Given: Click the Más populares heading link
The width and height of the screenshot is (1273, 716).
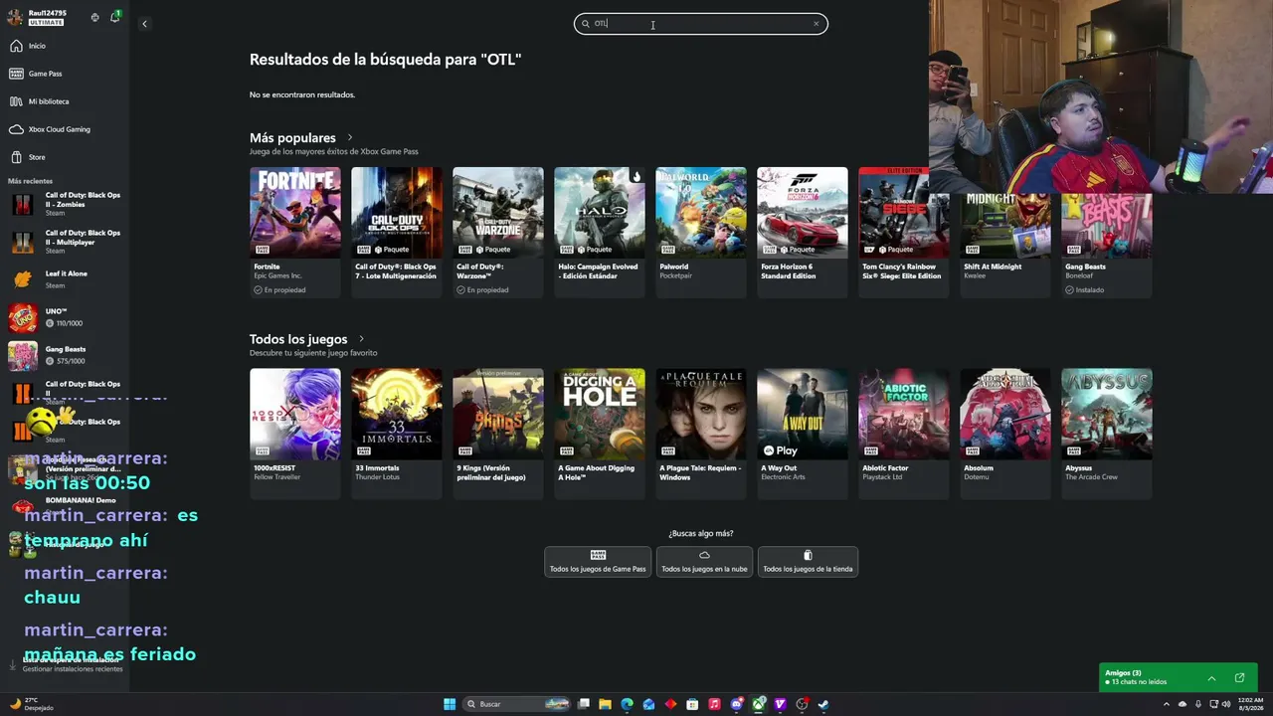Looking at the screenshot, I should [x=292, y=138].
